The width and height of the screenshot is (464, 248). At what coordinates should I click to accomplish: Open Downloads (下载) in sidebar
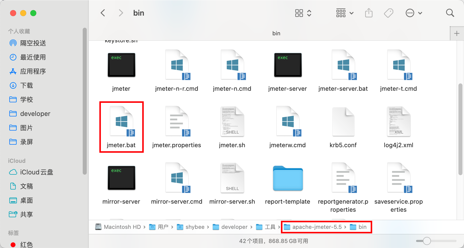point(21,85)
